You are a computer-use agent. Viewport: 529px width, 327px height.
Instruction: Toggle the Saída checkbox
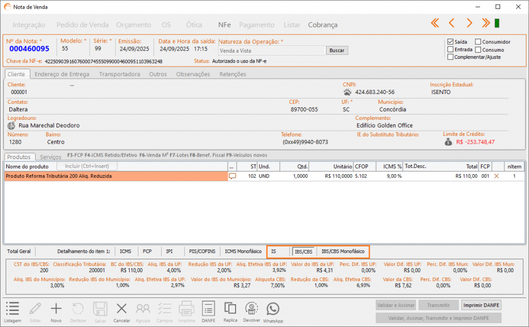click(x=450, y=42)
